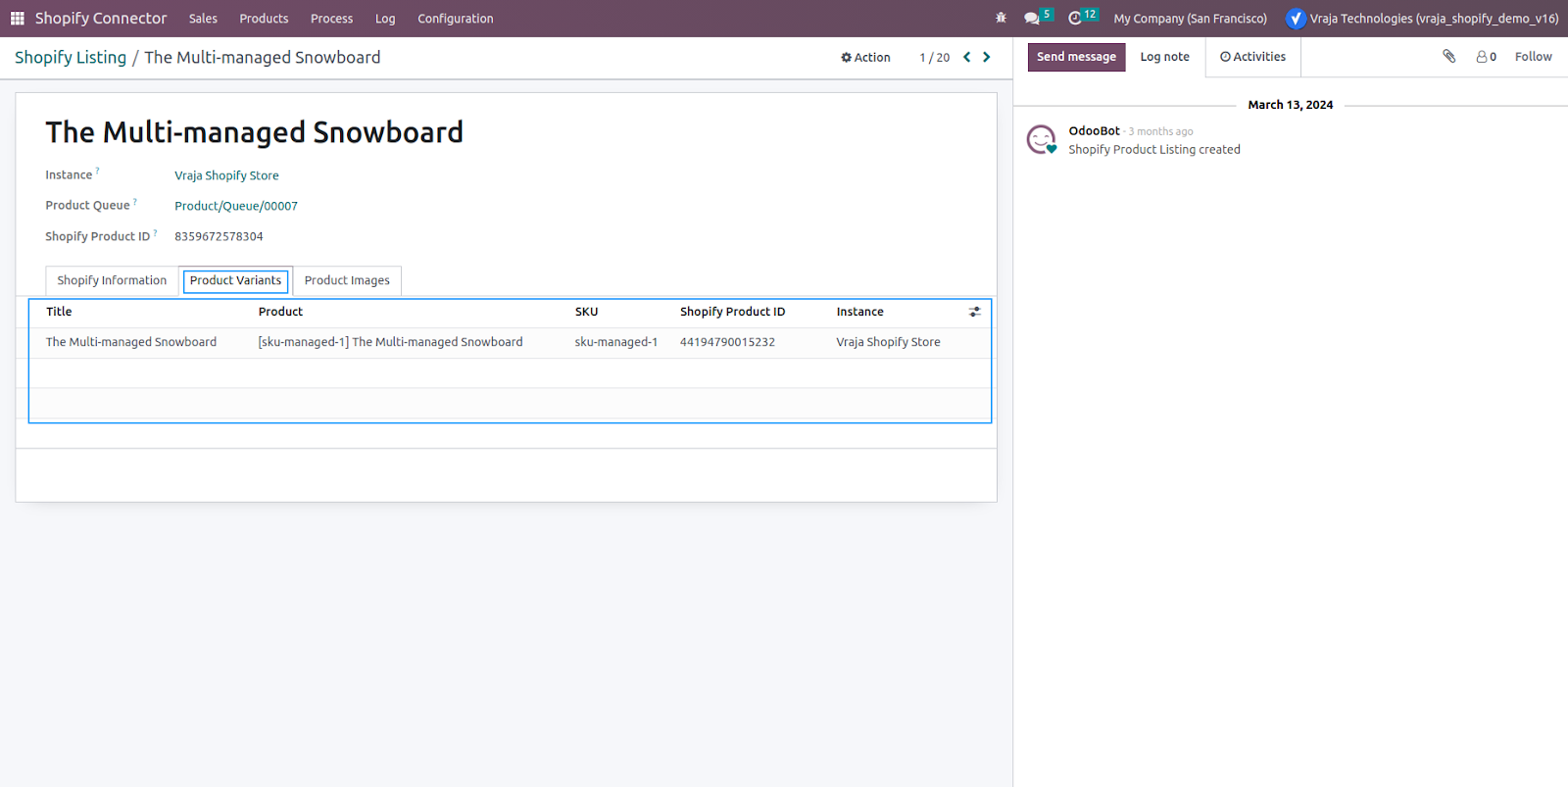
Task: Click the [sku-managed-1] product cell
Action: pos(390,342)
